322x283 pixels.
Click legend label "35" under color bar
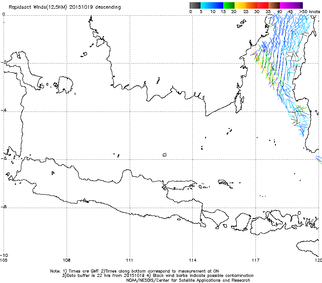coord(268,12)
